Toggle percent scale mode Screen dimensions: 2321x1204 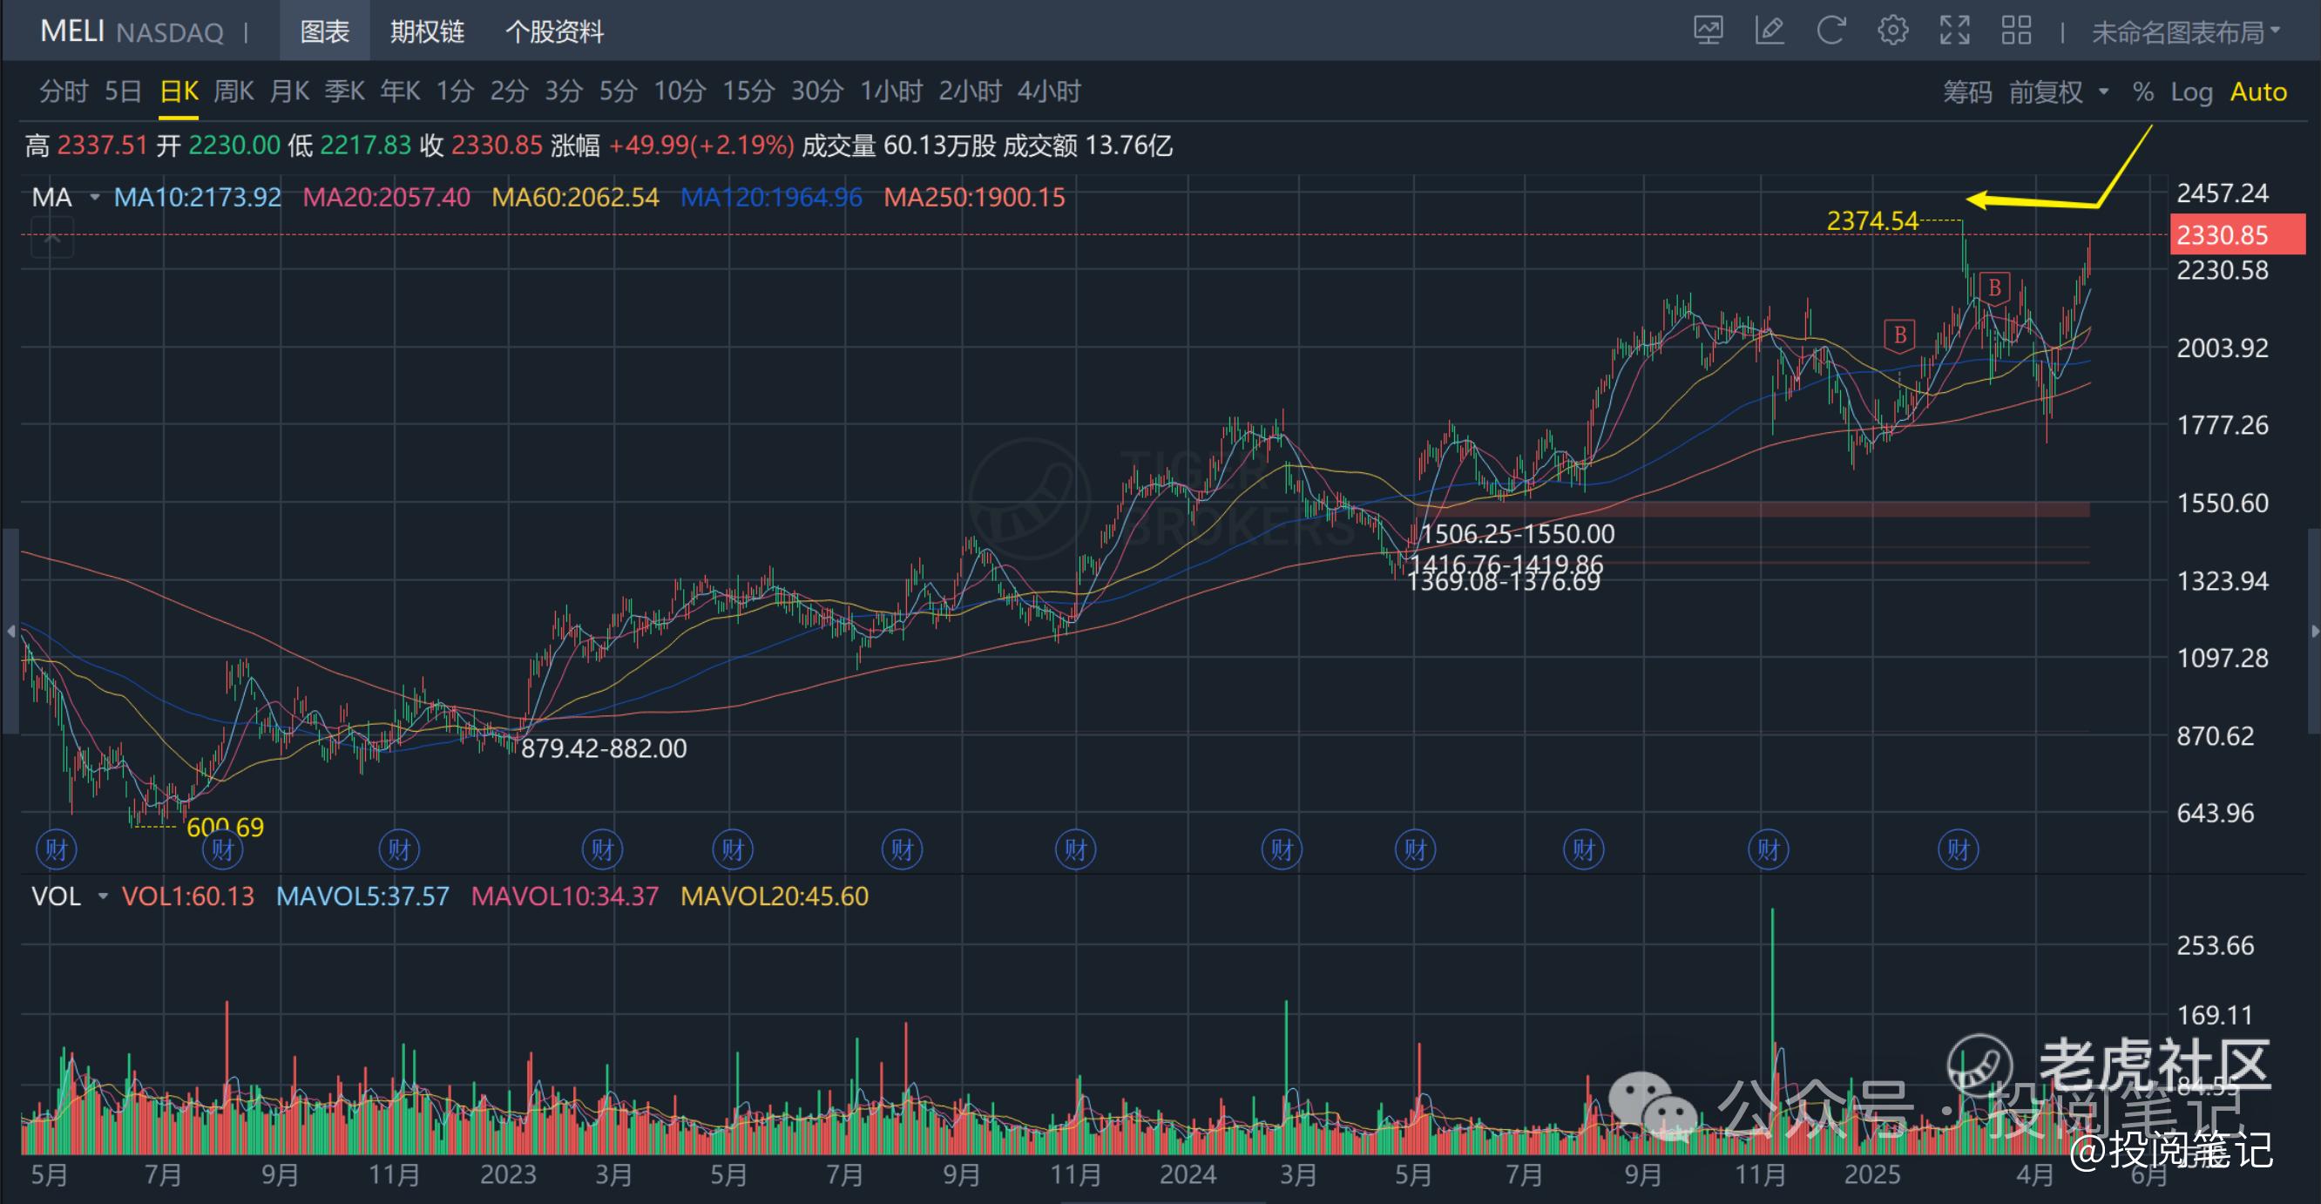point(2142,92)
